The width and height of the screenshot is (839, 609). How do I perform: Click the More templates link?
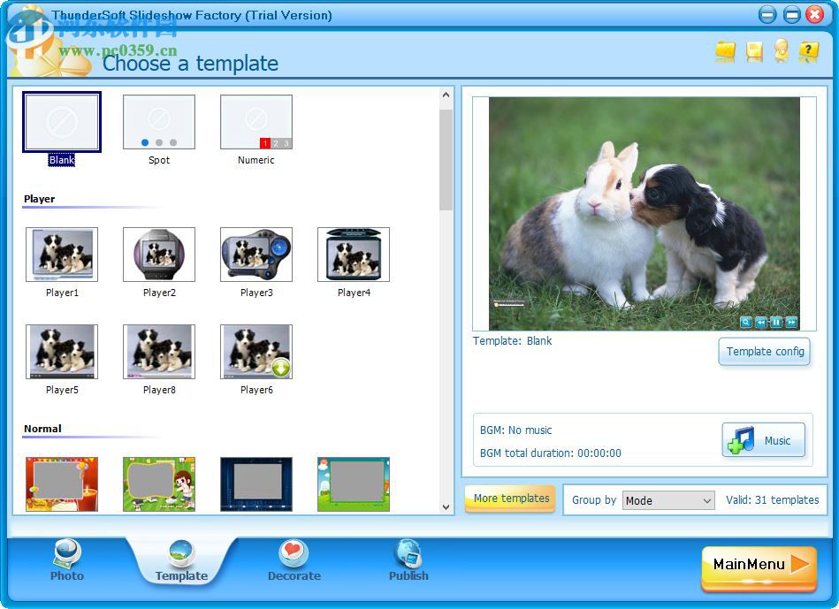pyautogui.click(x=510, y=499)
